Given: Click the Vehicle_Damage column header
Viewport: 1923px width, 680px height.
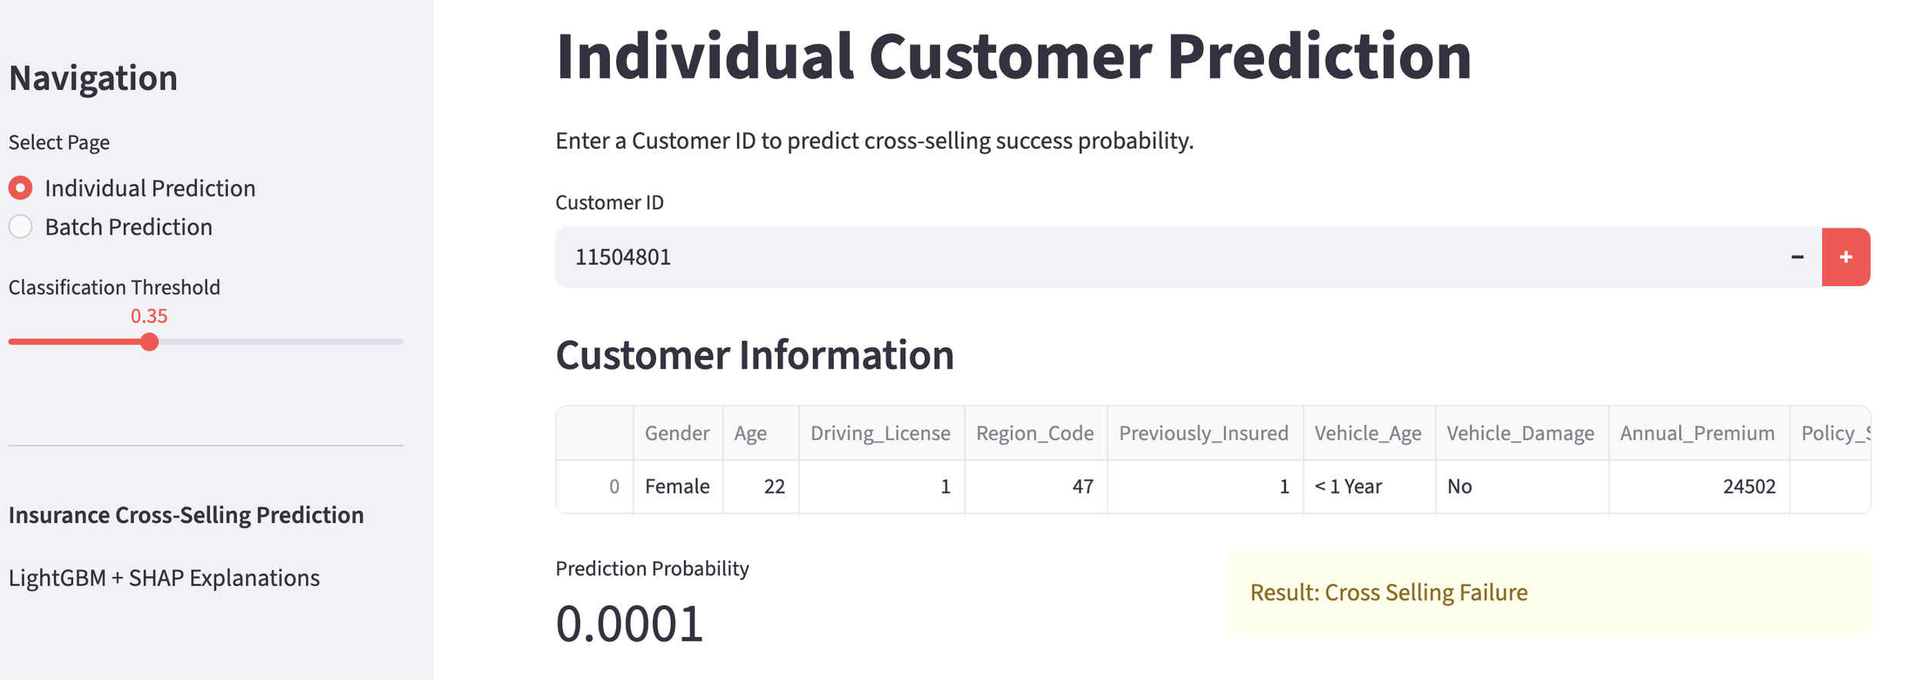Looking at the screenshot, I should 1520,433.
